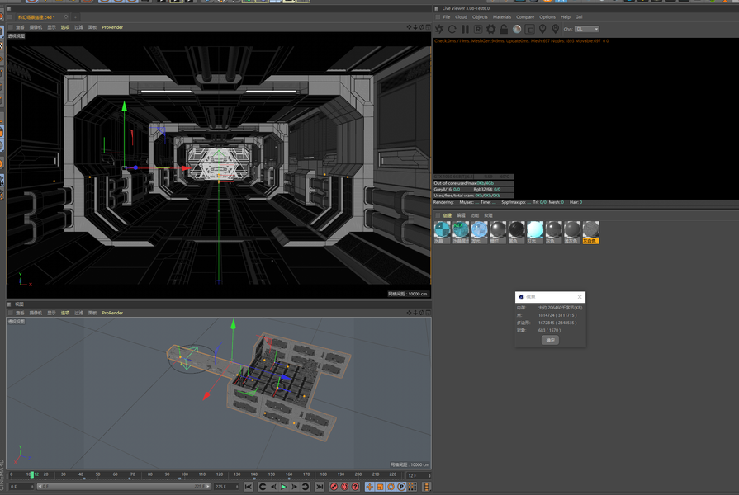
Task: Click frame 100 on timeline ruler
Action: (x=185, y=474)
